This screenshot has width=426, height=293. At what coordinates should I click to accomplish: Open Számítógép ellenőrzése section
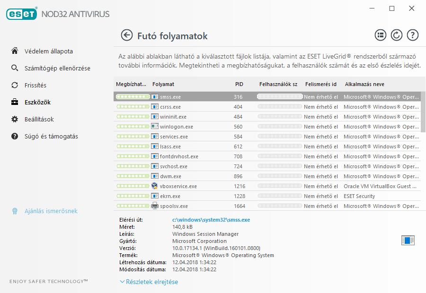pos(57,69)
